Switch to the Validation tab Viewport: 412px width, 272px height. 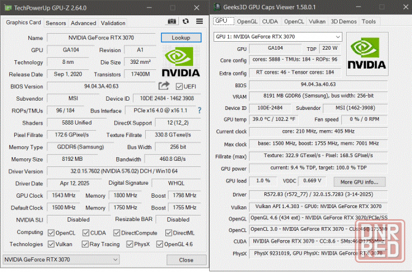point(113,23)
